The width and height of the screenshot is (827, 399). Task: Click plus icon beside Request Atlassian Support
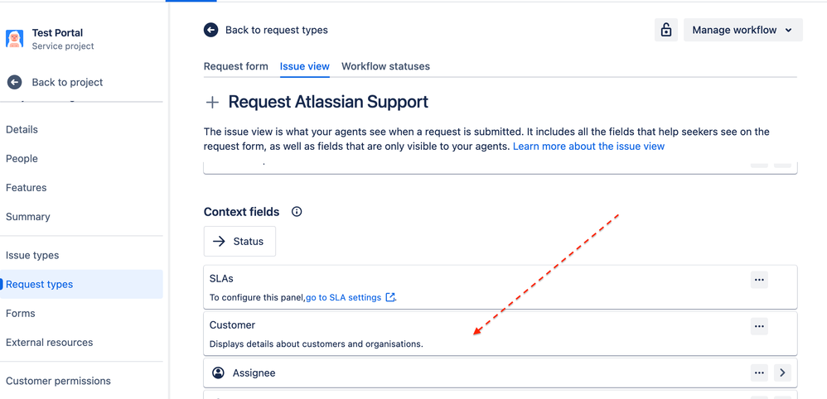[x=212, y=103]
